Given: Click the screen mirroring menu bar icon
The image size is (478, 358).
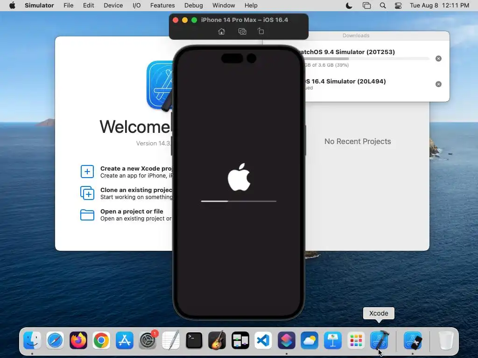Looking at the screenshot, I should [x=366, y=6].
